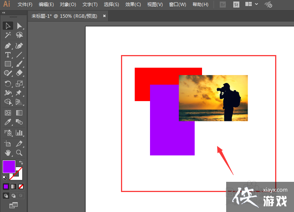Apply Gradient mode button

tap(13, 186)
